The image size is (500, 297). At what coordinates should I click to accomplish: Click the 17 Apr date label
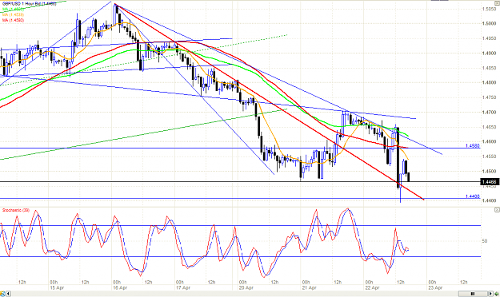183,287
